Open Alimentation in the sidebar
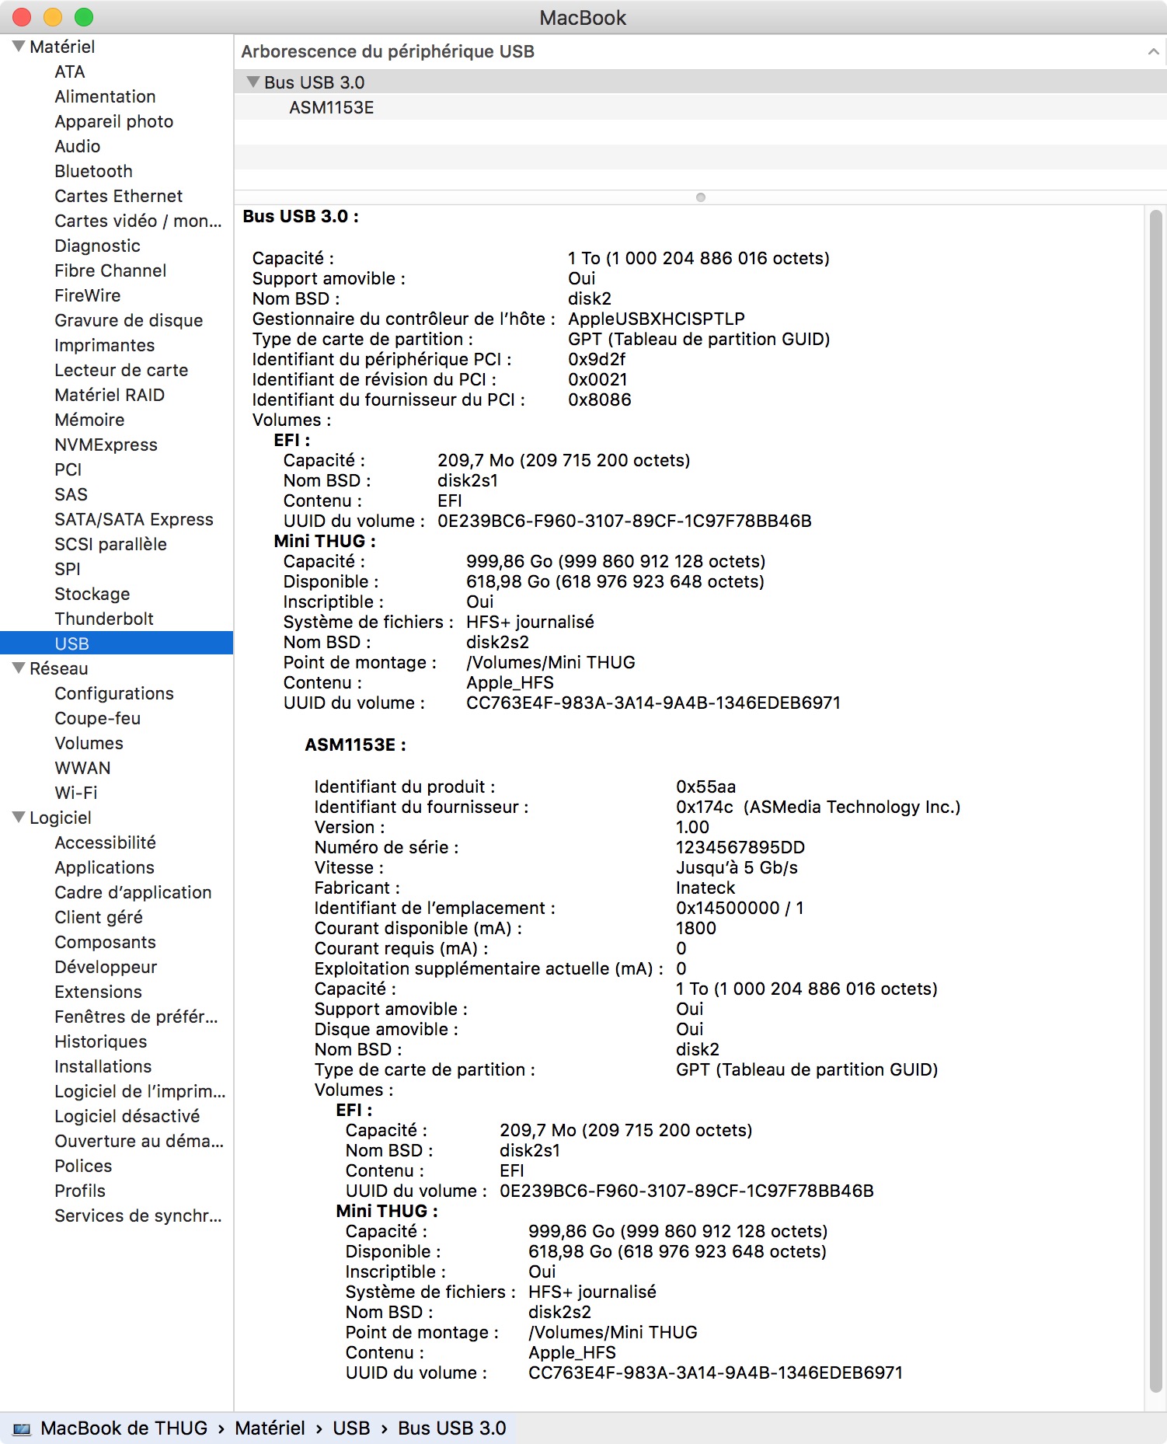The height and width of the screenshot is (1444, 1167). point(105,96)
